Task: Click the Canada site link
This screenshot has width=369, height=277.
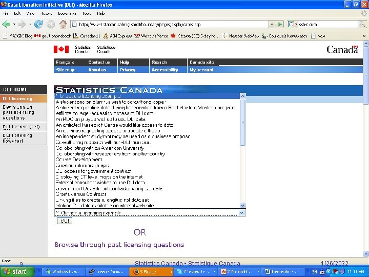Action: (x=202, y=62)
